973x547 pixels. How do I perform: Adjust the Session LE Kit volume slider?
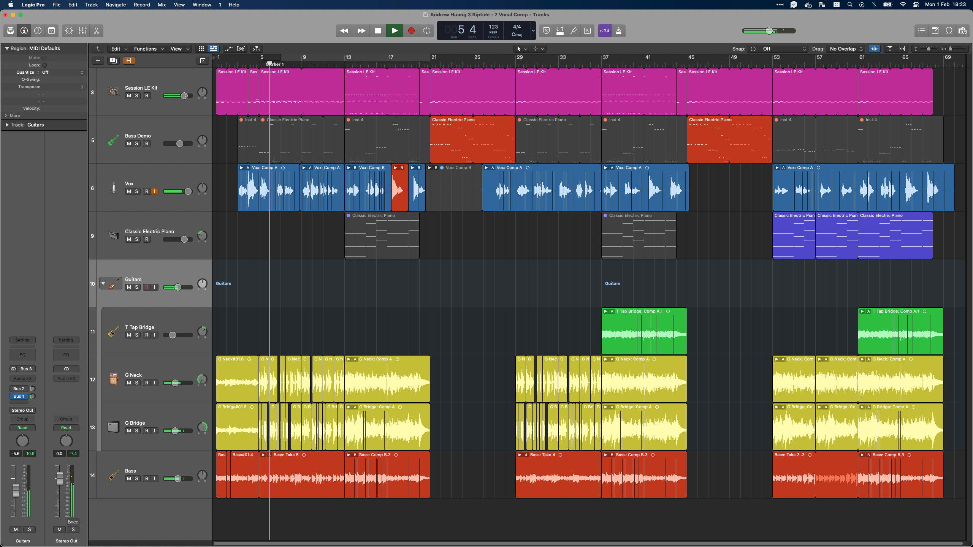(184, 96)
